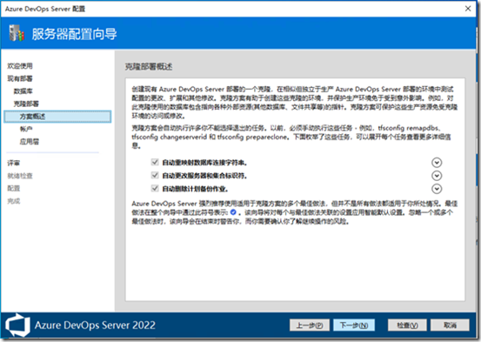
Task: Click the 自动删除计划备份作业 label
Action: click(195, 189)
